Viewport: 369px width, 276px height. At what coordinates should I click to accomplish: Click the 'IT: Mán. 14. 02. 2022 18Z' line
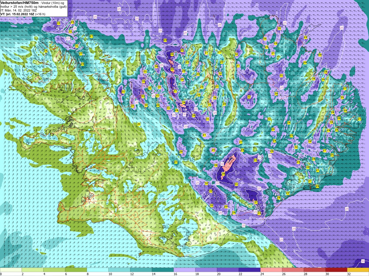pyautogui.click(x=18, y=10)
